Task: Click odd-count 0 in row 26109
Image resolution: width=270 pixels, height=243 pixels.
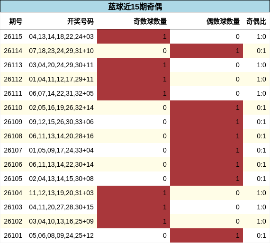Action: point(165,122)
